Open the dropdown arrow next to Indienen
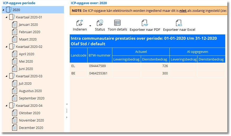 click(90, 26)
